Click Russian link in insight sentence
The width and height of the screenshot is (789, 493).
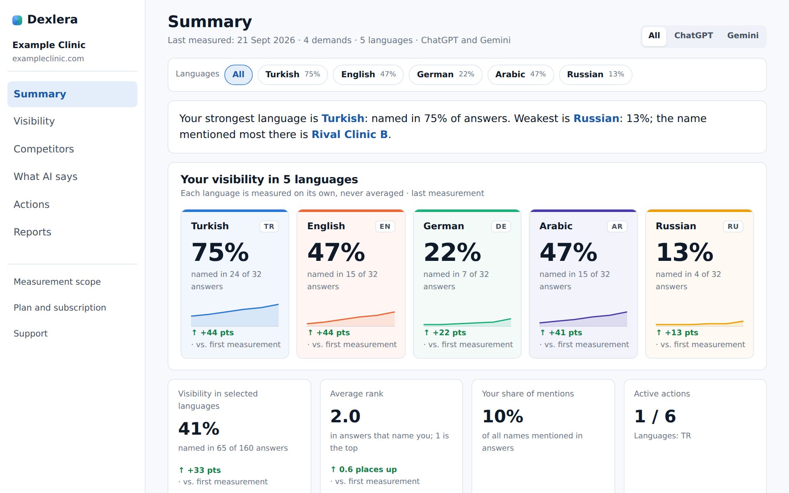click(x=596, y=119)
